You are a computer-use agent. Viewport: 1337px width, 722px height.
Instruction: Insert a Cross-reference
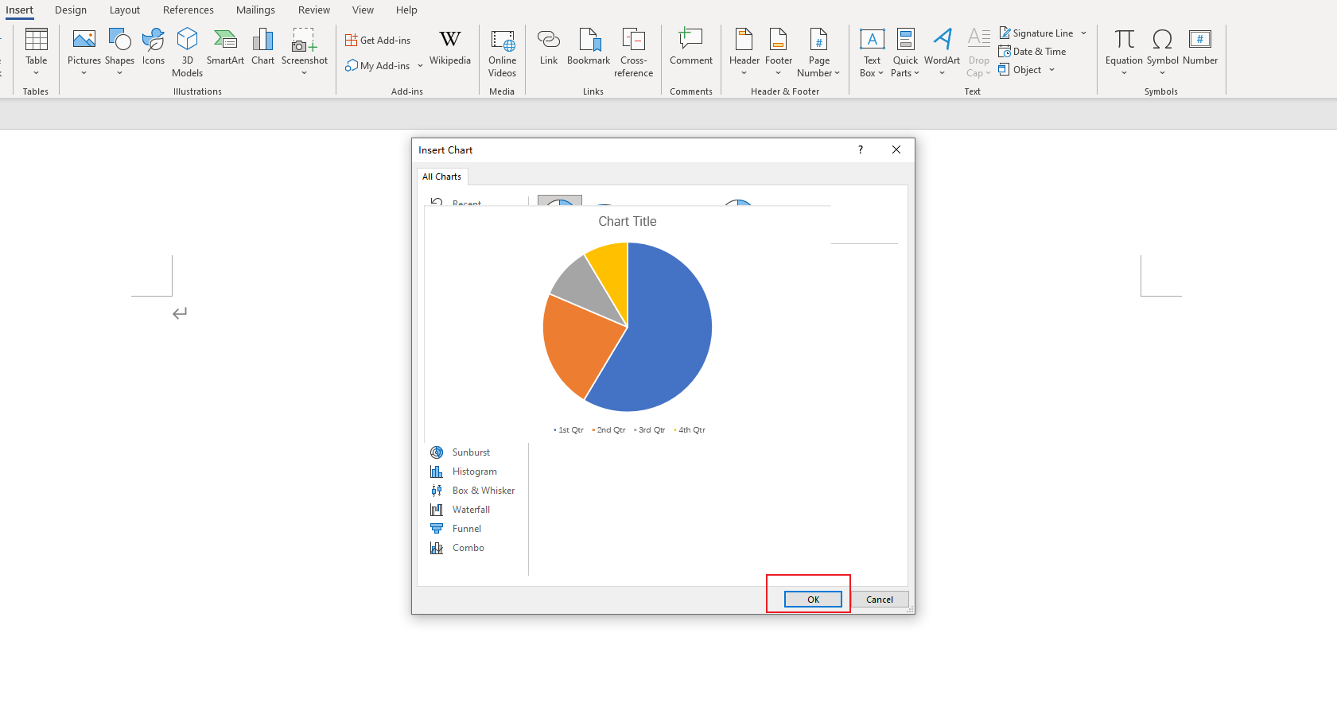coord(633,52)
